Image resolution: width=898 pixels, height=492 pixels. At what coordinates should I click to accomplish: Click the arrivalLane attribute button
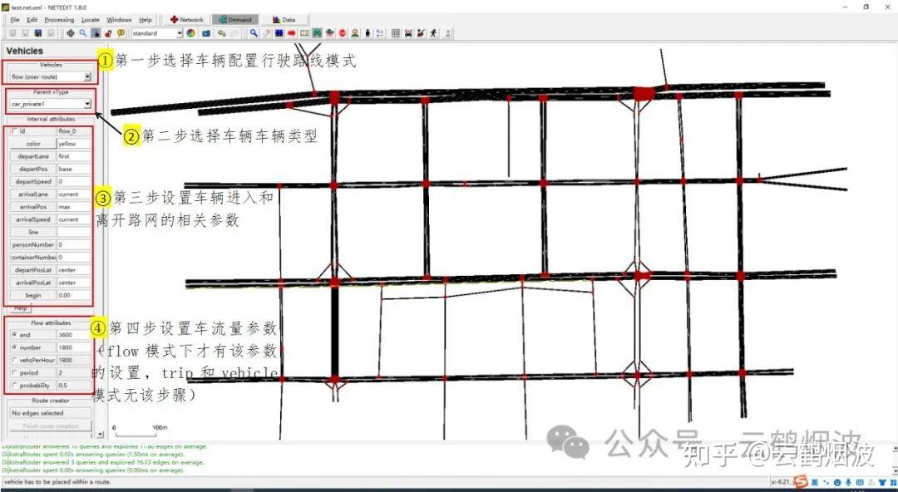point(33,194)
